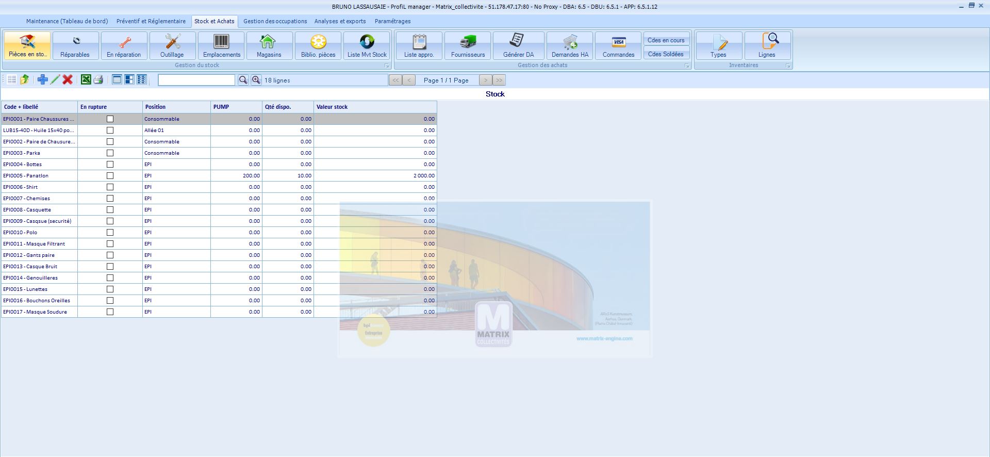
Task: Sort by Code + libellé column header
Action: [x=39, y=107]
